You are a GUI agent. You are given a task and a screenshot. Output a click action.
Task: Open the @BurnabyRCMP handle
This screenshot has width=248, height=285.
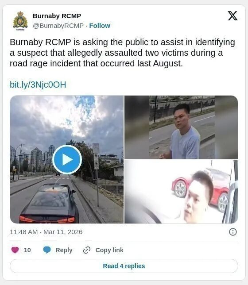tap(58, 26)
